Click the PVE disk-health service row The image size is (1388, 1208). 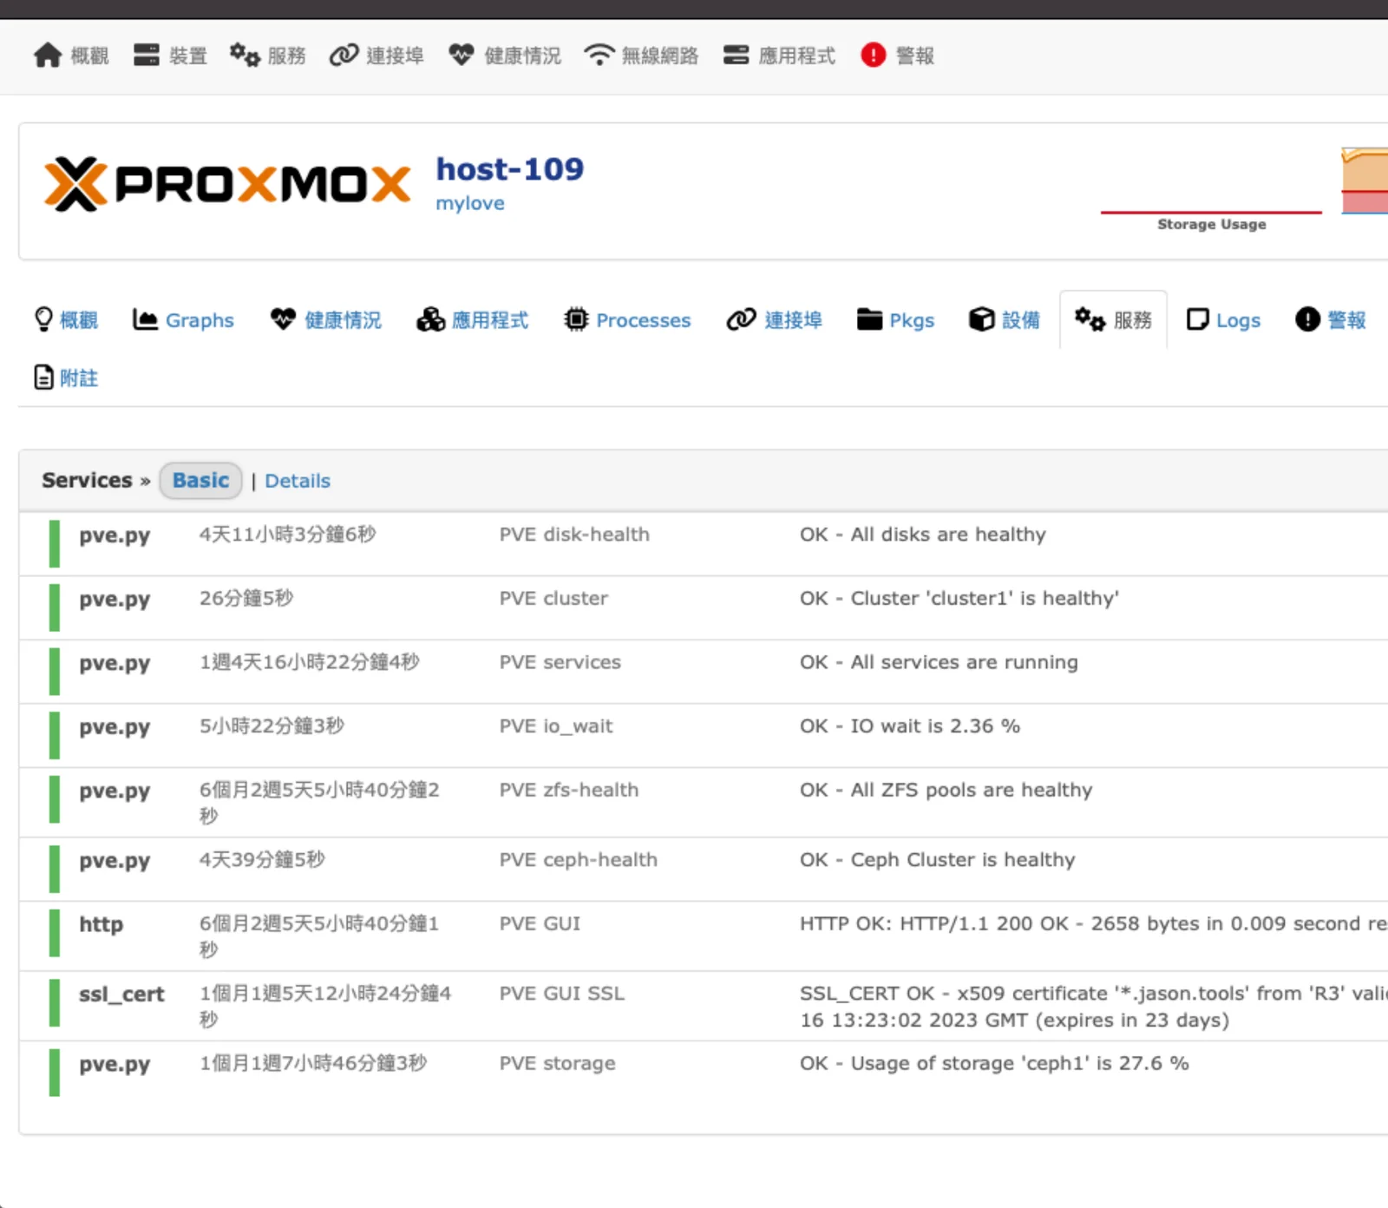point(704,543)
